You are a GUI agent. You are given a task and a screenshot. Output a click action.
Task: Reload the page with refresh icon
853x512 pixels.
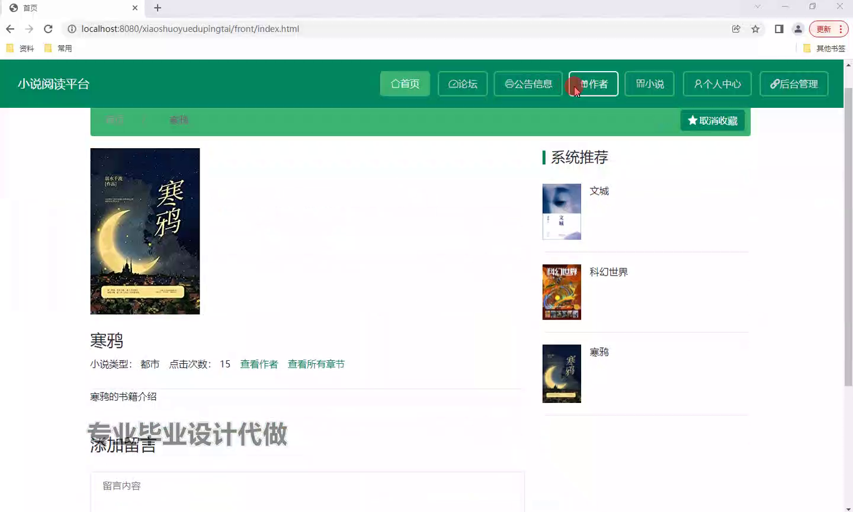pyautogui.click(x=48, y=28)
